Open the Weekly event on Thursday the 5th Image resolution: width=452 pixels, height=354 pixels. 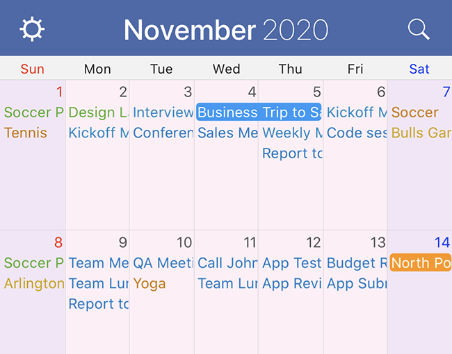point(292,133)
